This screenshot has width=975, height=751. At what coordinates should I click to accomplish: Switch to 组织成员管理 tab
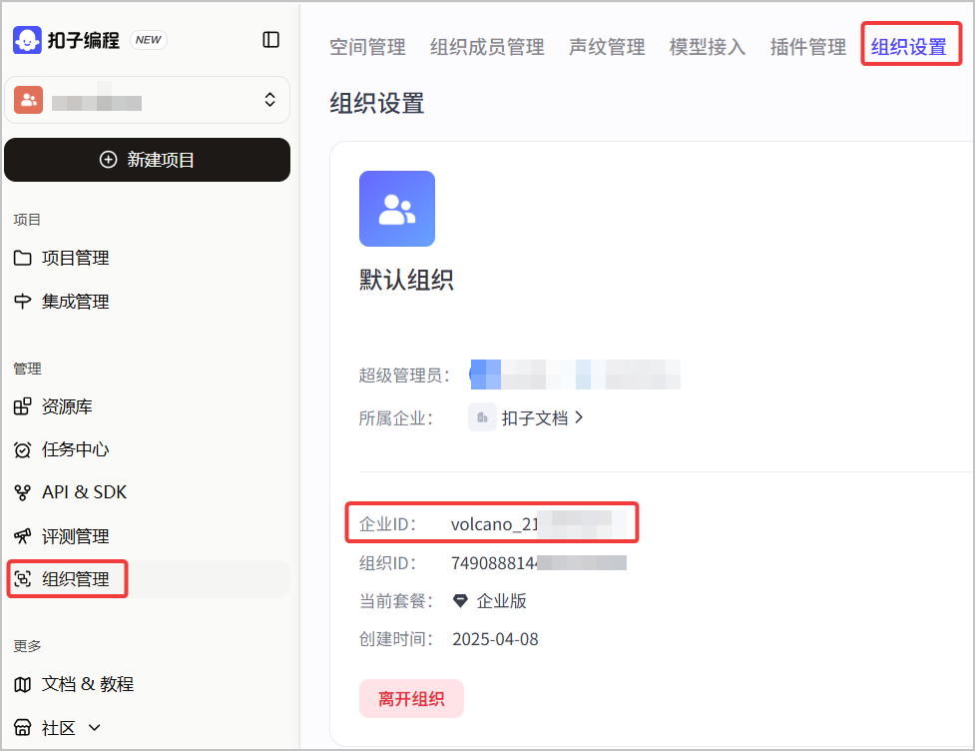[x=487, y=47]
